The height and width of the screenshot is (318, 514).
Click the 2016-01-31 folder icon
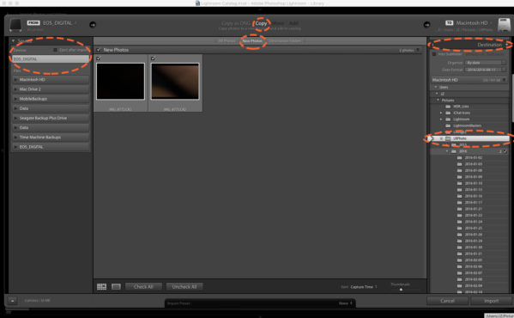460,254
